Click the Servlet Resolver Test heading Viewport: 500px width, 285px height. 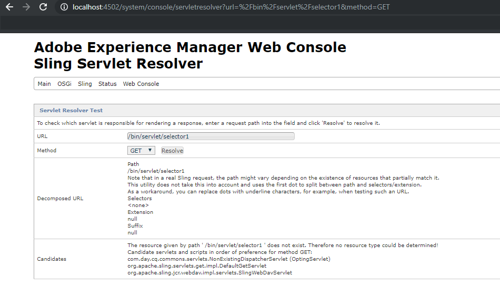(x=71, y=111)
